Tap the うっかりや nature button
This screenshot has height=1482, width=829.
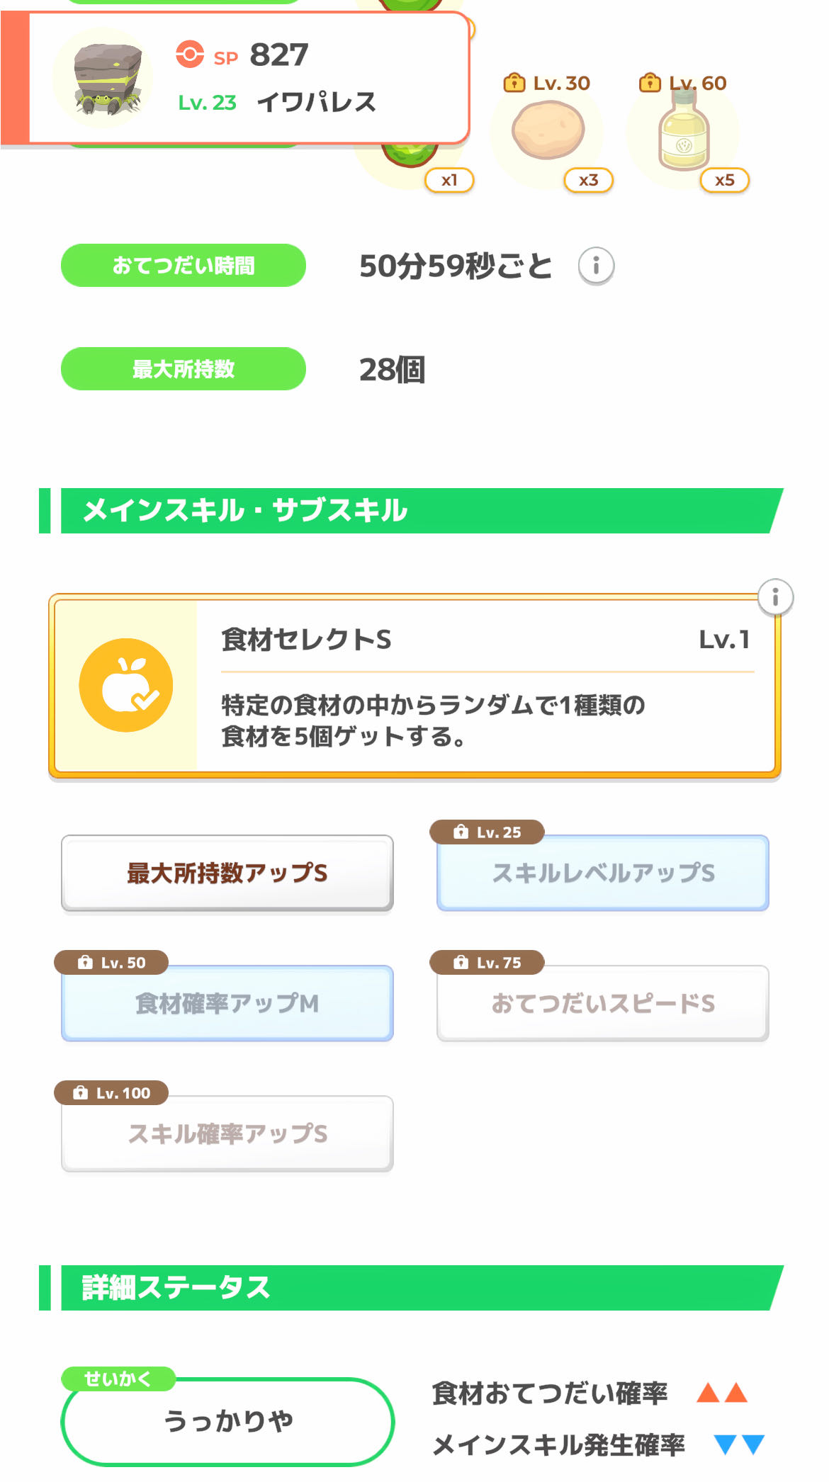point(227,1421)
